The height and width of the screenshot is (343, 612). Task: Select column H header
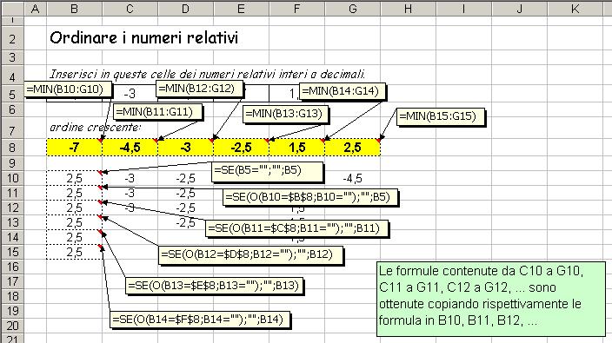(409, 9)
